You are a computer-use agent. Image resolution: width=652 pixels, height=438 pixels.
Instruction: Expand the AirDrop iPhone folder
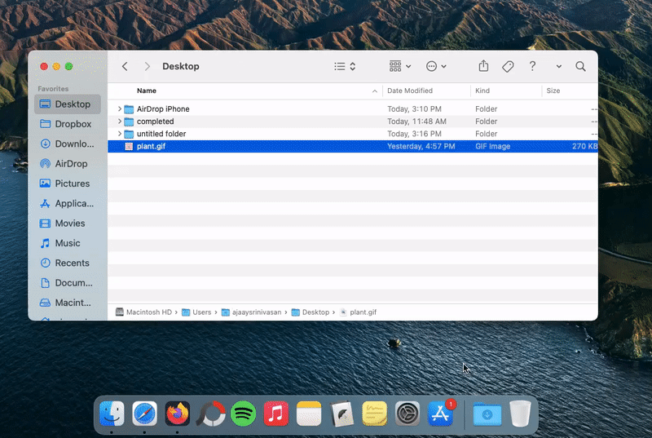(120, 109)
